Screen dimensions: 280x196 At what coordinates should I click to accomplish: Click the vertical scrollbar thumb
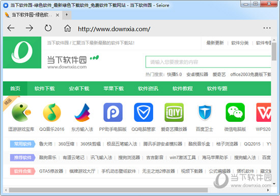pos(274,52)
